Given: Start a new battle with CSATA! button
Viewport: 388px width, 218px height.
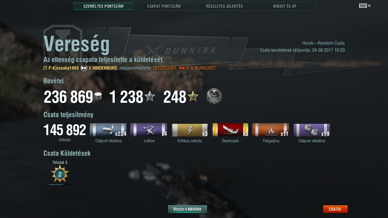Looking at the screenshot, I should pyautogui.click(x=335, y=209).
